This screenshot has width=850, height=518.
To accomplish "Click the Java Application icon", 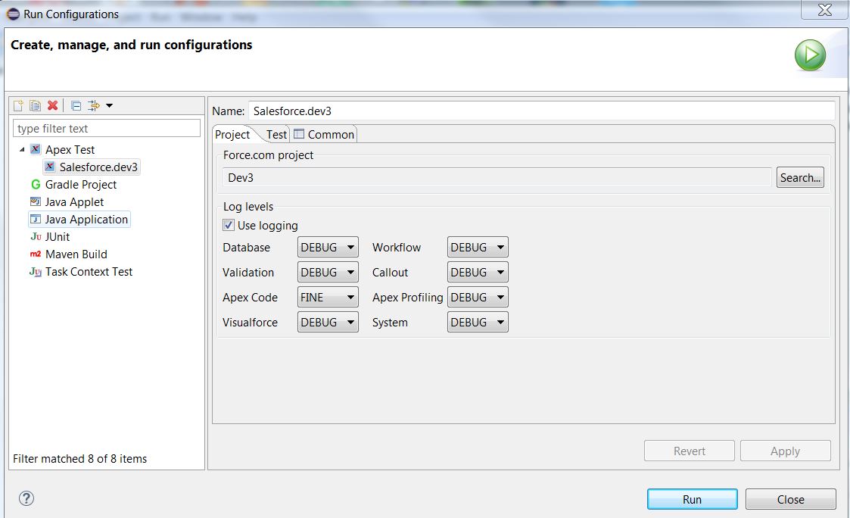I will point(36,219).
